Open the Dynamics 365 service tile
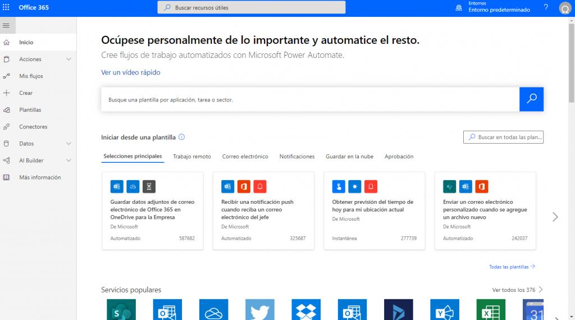The image size is (575, 320). click(x=399, y=309)
